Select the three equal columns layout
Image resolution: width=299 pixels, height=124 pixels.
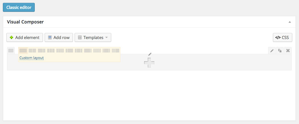(51, 50)
